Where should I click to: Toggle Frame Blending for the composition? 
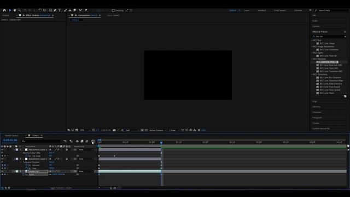point(82,141)
